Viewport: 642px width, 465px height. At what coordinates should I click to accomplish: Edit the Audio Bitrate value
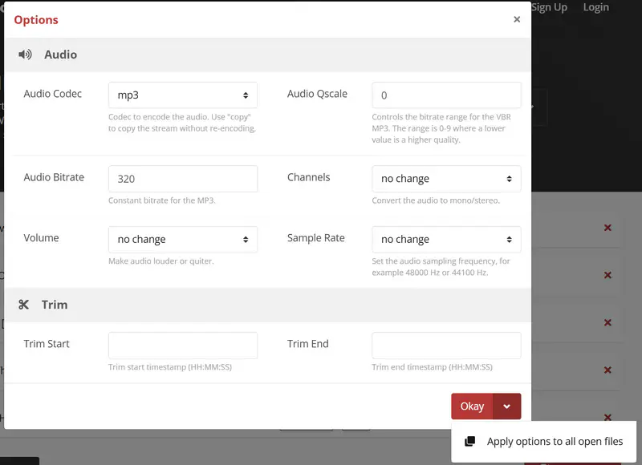[182, 178]
